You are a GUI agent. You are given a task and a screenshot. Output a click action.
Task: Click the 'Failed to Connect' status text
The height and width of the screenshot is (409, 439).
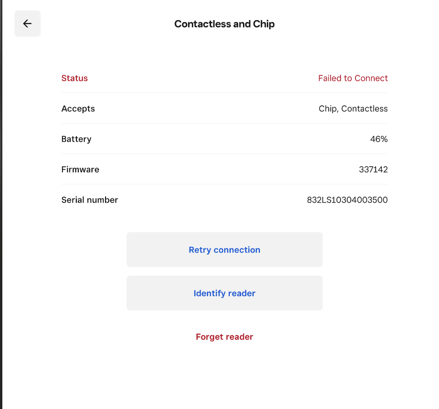click(353, 78)
